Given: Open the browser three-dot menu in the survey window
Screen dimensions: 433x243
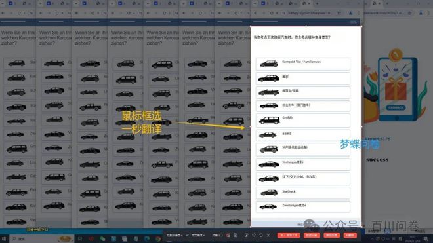Looking at the screenshot, I should click(x=358, y=13).
